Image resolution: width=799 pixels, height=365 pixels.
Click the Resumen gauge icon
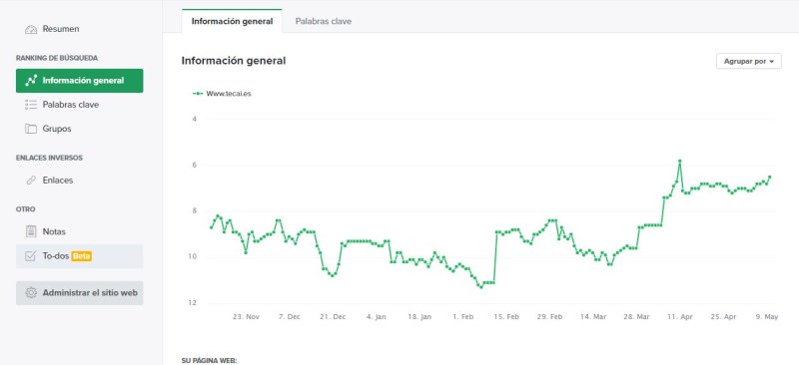click(x=31, y=30)
